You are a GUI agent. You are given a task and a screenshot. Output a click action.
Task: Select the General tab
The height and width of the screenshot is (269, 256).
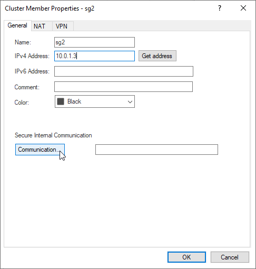coord(17,25)
